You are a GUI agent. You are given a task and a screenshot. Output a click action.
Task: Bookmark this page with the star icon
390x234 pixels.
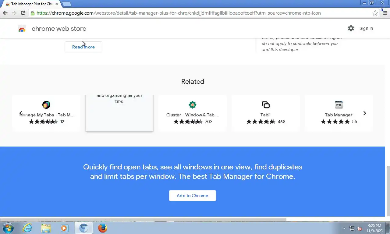[x=375, y=13]
